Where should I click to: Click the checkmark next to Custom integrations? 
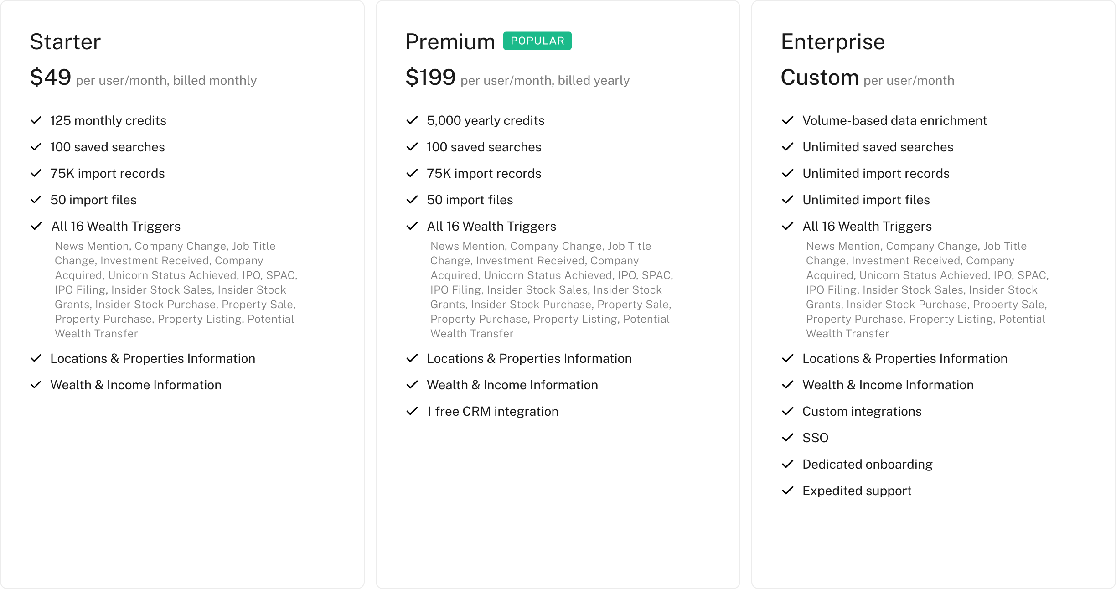coord(788,411)
